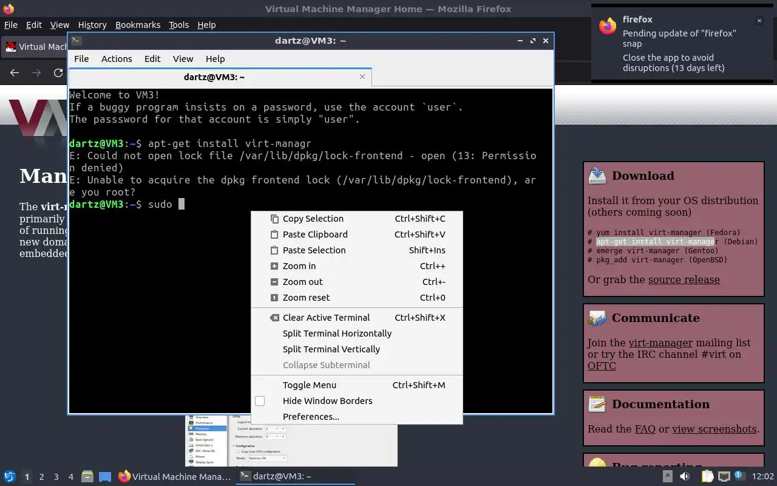Open the terminal Help menu
This screenshot has width=777, height=486.
click(215, 59)
